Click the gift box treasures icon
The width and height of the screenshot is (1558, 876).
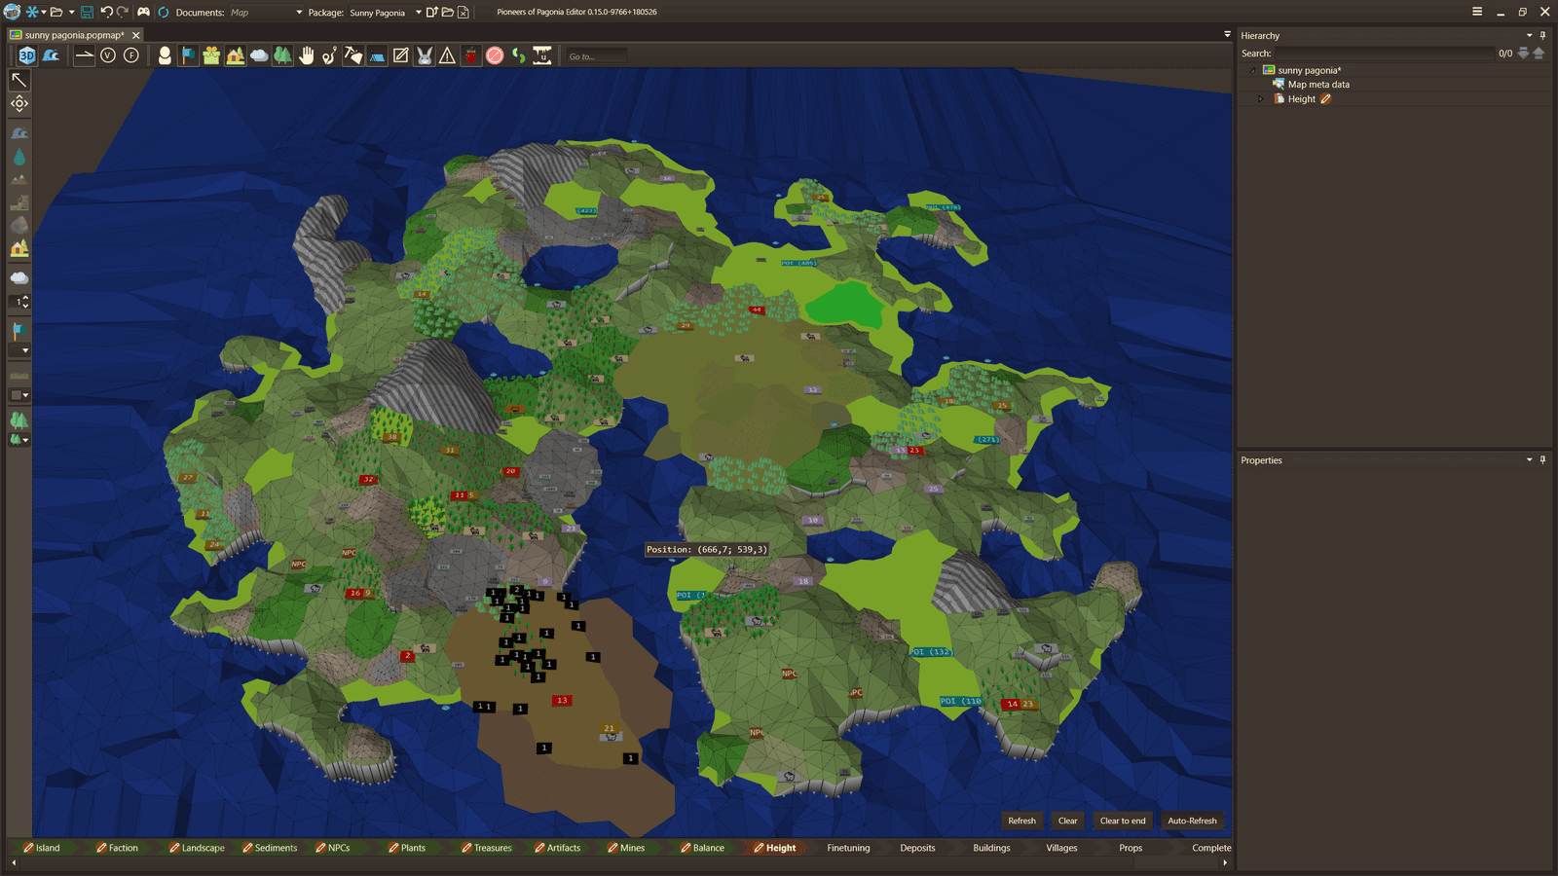click(x=211, y=55)
